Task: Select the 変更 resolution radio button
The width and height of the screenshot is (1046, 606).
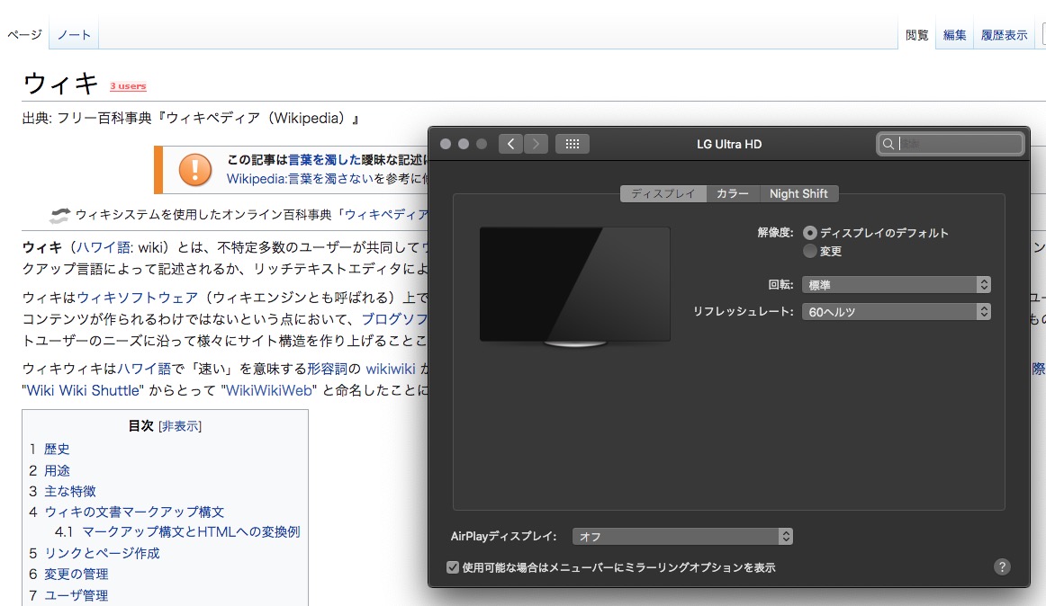Action: (809, 251)
